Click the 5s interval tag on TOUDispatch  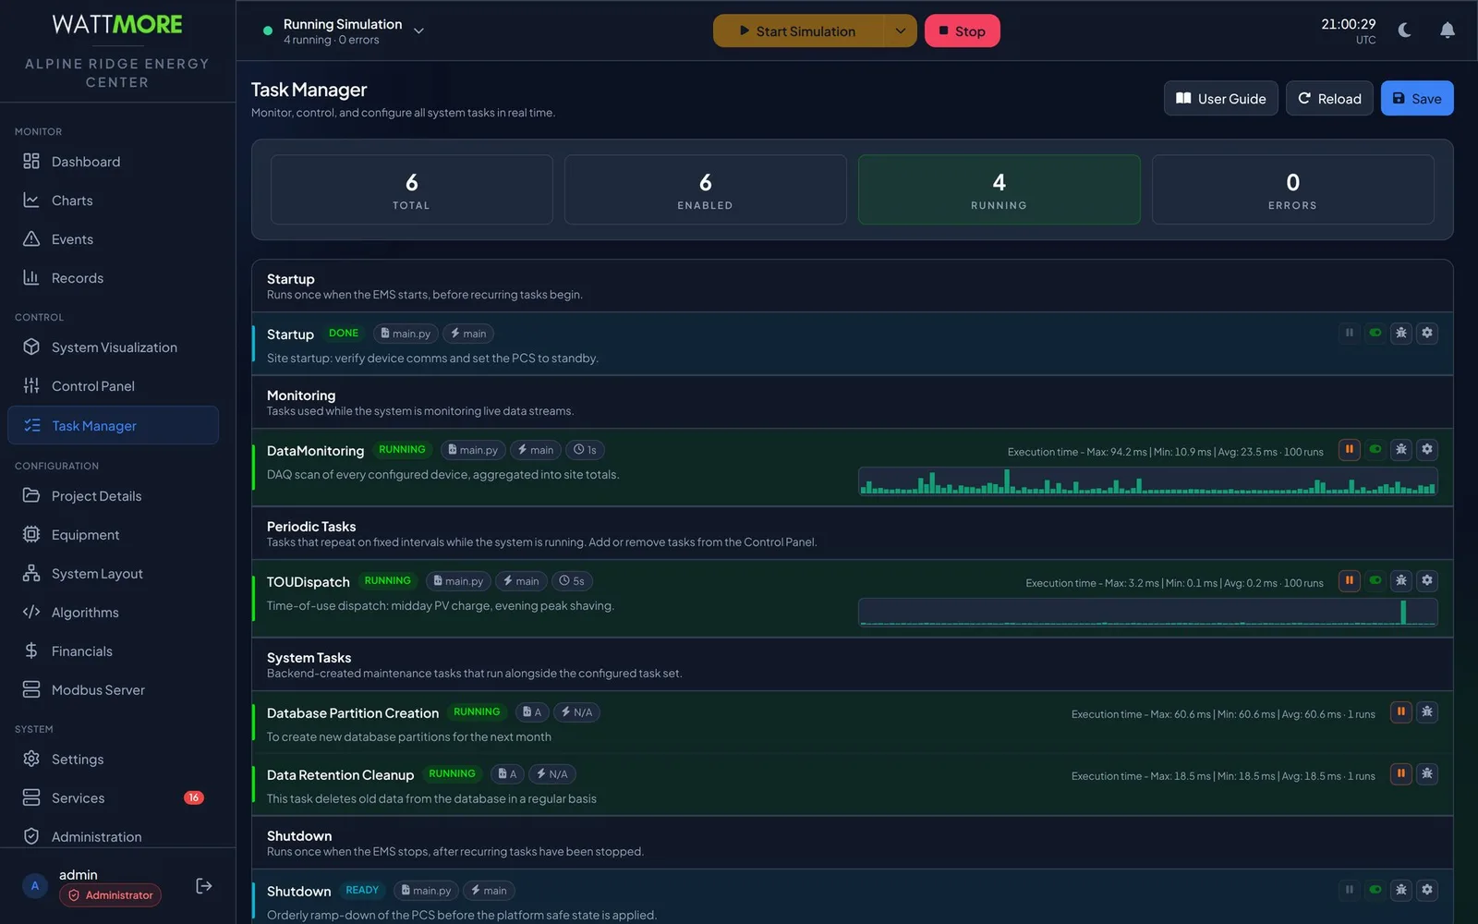(572, 581)
